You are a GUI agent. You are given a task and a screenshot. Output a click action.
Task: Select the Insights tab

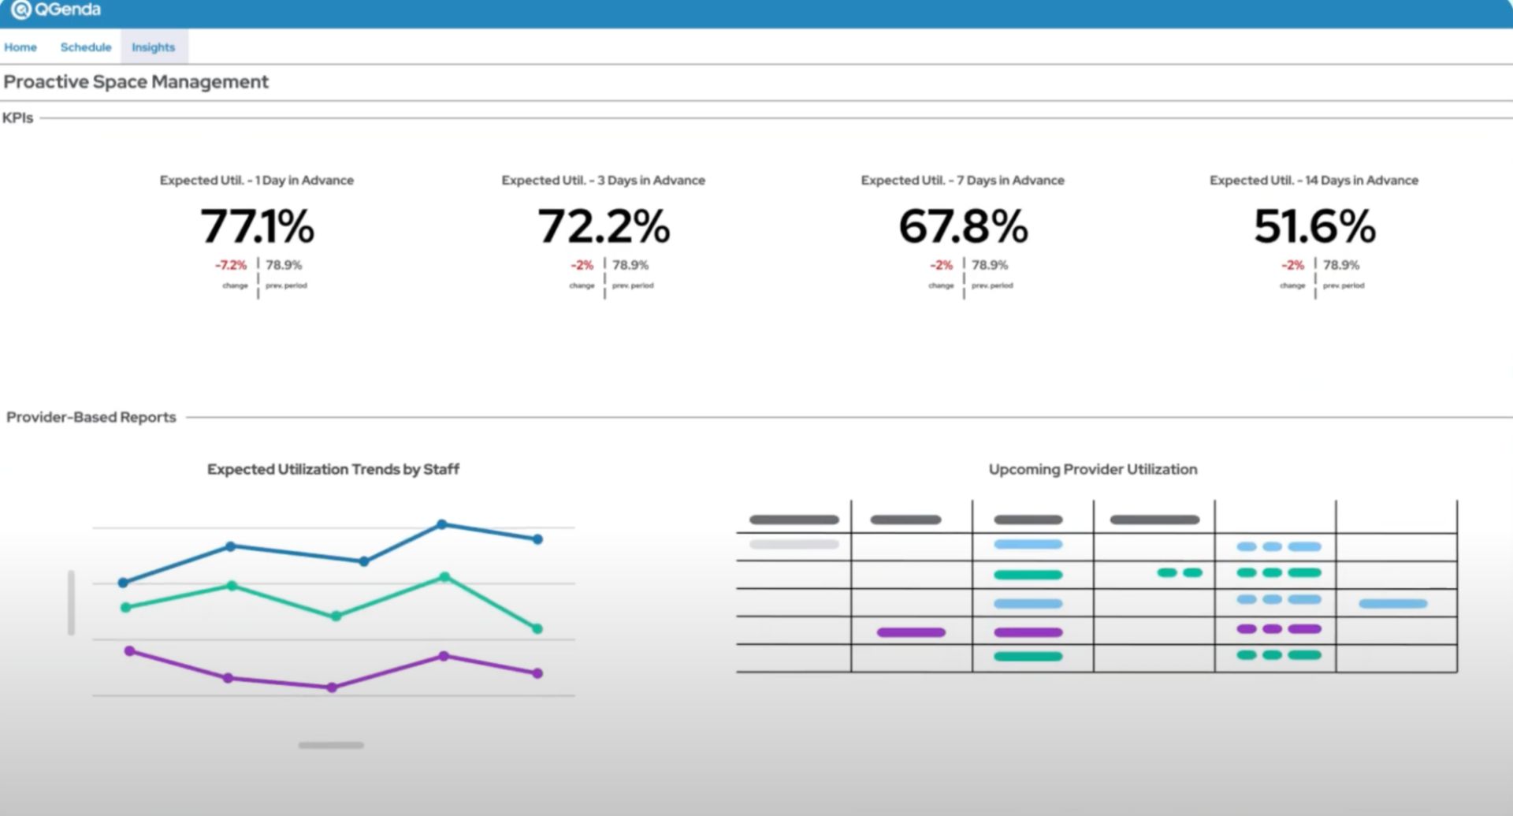point(153,47)
